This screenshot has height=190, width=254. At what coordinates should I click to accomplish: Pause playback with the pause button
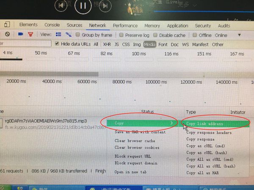[x=83, y=6]
